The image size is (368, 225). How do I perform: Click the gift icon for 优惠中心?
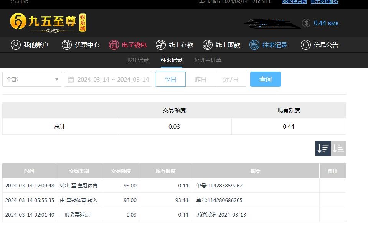click(x=67, y=45)
